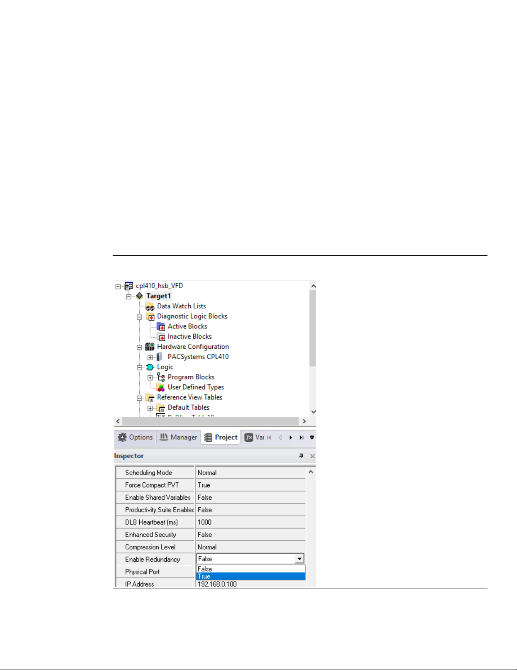
Task: Expand the PACSystems CPL410 node
Action: pos(150,358)
